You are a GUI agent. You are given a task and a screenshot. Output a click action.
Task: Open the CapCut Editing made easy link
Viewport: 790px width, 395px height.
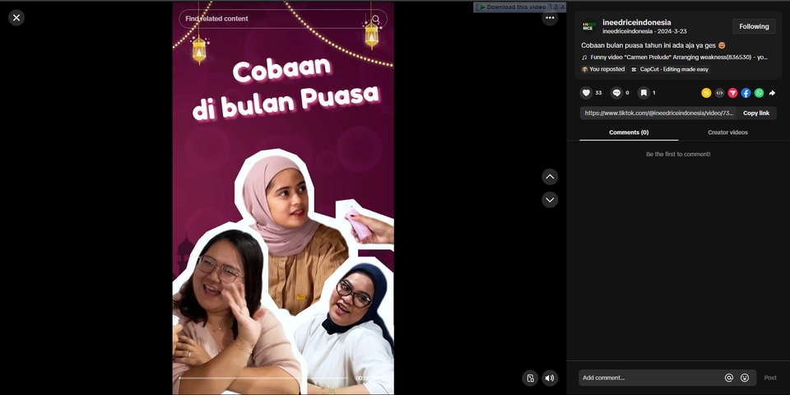(670, 69)
